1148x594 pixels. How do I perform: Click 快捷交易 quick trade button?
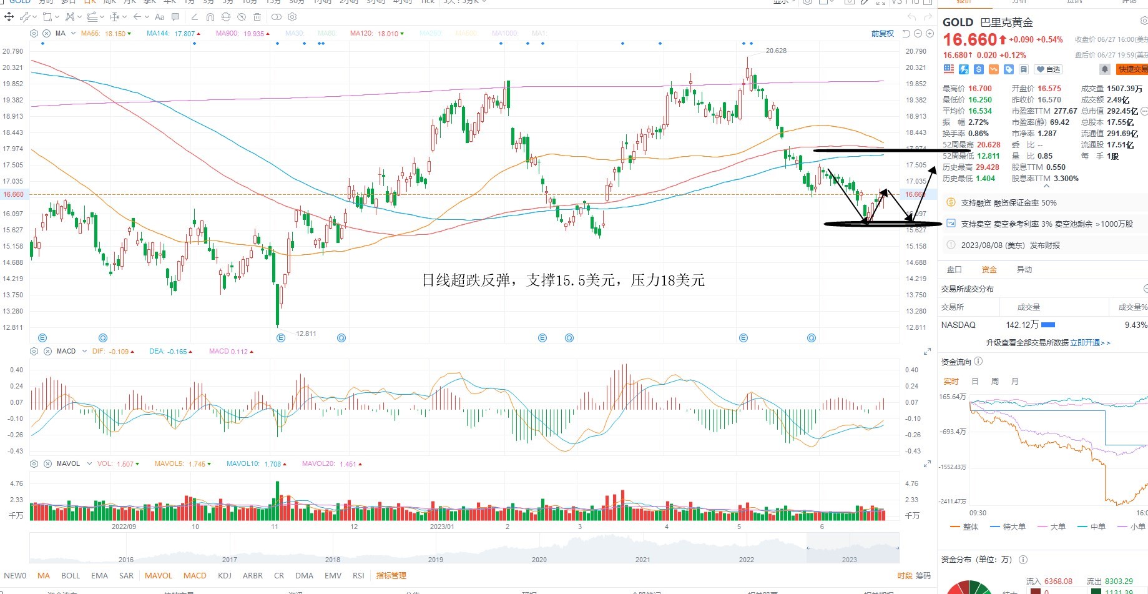(x=1132, y=69)
